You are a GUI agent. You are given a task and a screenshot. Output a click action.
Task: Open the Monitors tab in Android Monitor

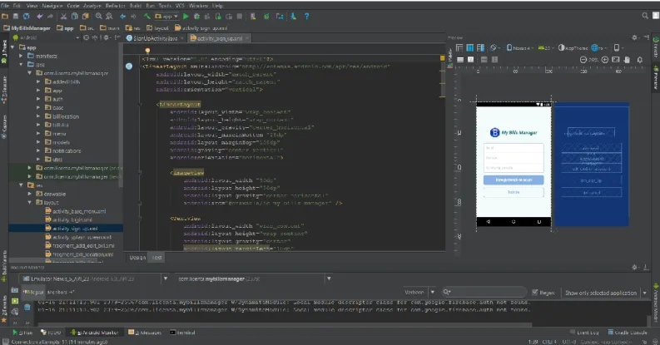(x=61, y=292)
